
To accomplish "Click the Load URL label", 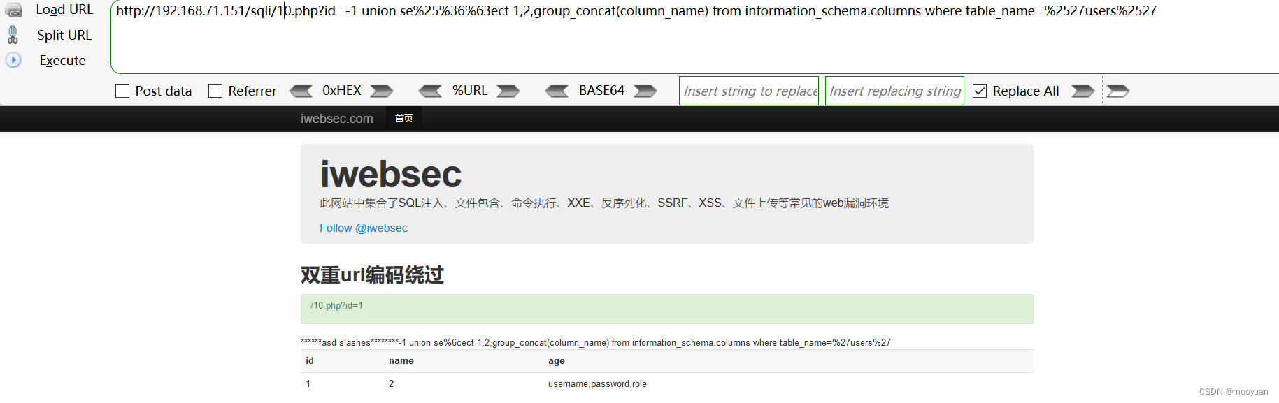I will pyautogui.click(x=64, y=10).
